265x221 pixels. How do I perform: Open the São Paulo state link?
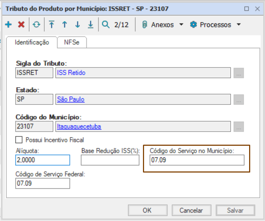point(71,99)
